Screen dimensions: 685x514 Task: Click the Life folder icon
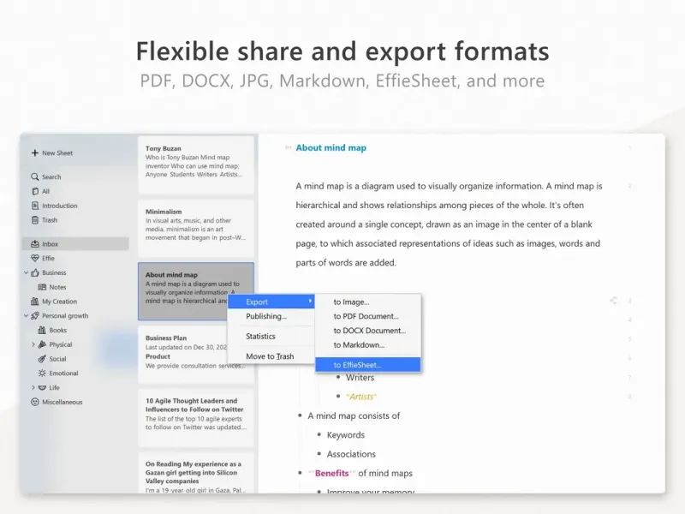pos(42,388)
